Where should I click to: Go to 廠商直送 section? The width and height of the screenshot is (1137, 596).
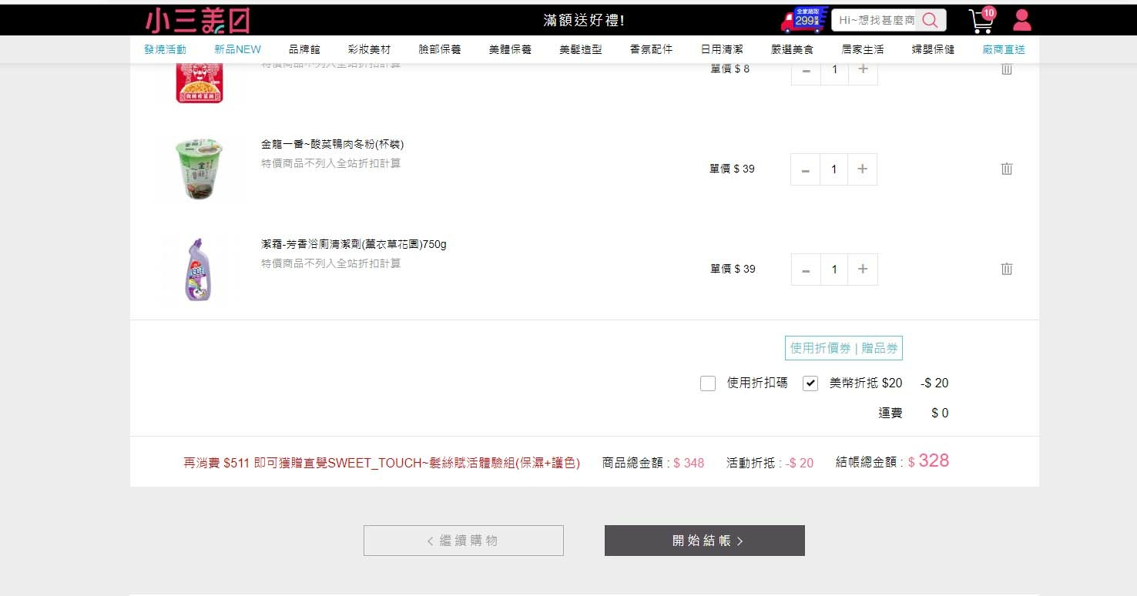click(1004, 49)
